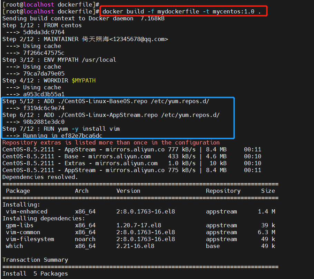Click '10 kB' Extras download size
This screenshot has height=279, width=314.
pos(218,163)
